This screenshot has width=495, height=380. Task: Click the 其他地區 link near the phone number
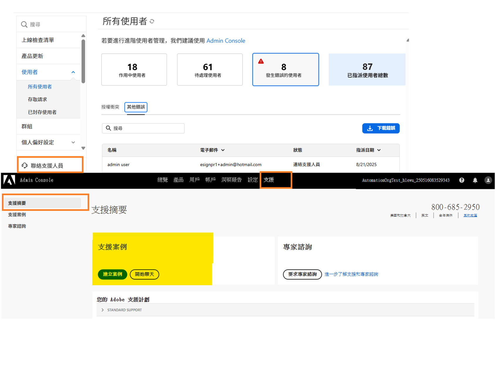tap(470, 215)
